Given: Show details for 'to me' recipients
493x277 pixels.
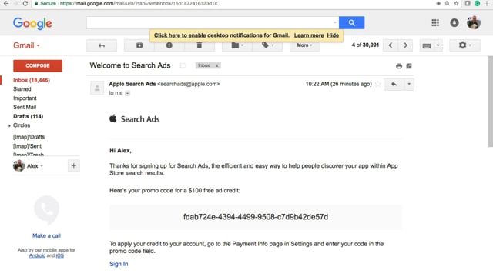Looking at the screenshot, I should click(x=127, y=93).
